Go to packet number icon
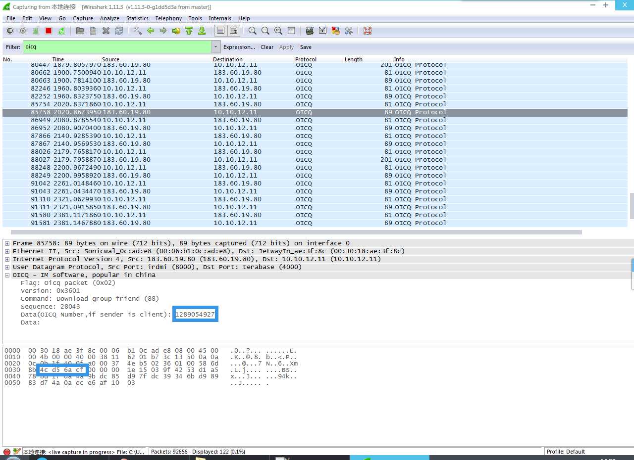This screenshot has width=634, height=460. [x=176, y=31]
